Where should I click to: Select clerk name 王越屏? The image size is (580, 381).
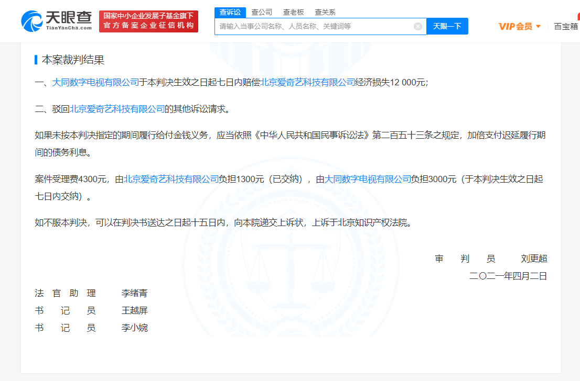tap(134, 311)
